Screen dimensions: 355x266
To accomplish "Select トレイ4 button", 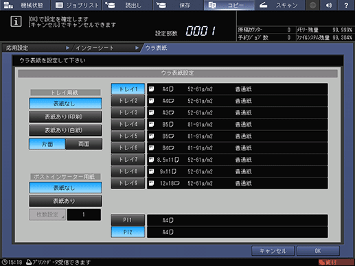I will (128, 124).
